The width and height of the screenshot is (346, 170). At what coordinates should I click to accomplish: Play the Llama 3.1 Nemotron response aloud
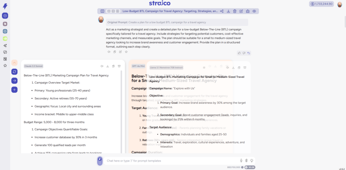coord(227,68)
